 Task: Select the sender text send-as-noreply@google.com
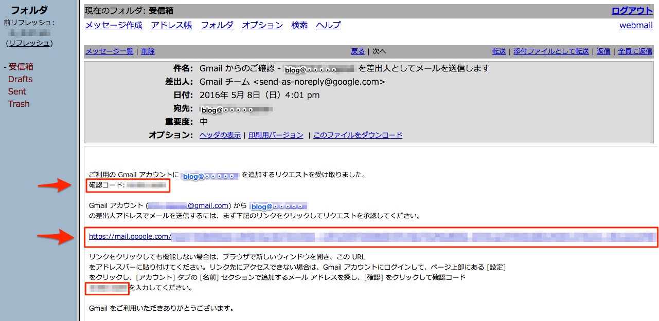(319, 82)
